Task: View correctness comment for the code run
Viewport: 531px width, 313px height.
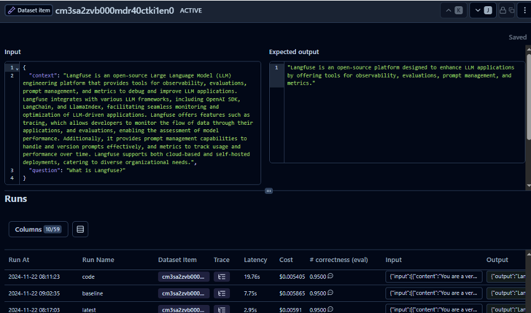Action: click(330, 276)
